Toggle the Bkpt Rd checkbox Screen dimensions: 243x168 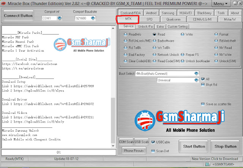tap(203, 85)
